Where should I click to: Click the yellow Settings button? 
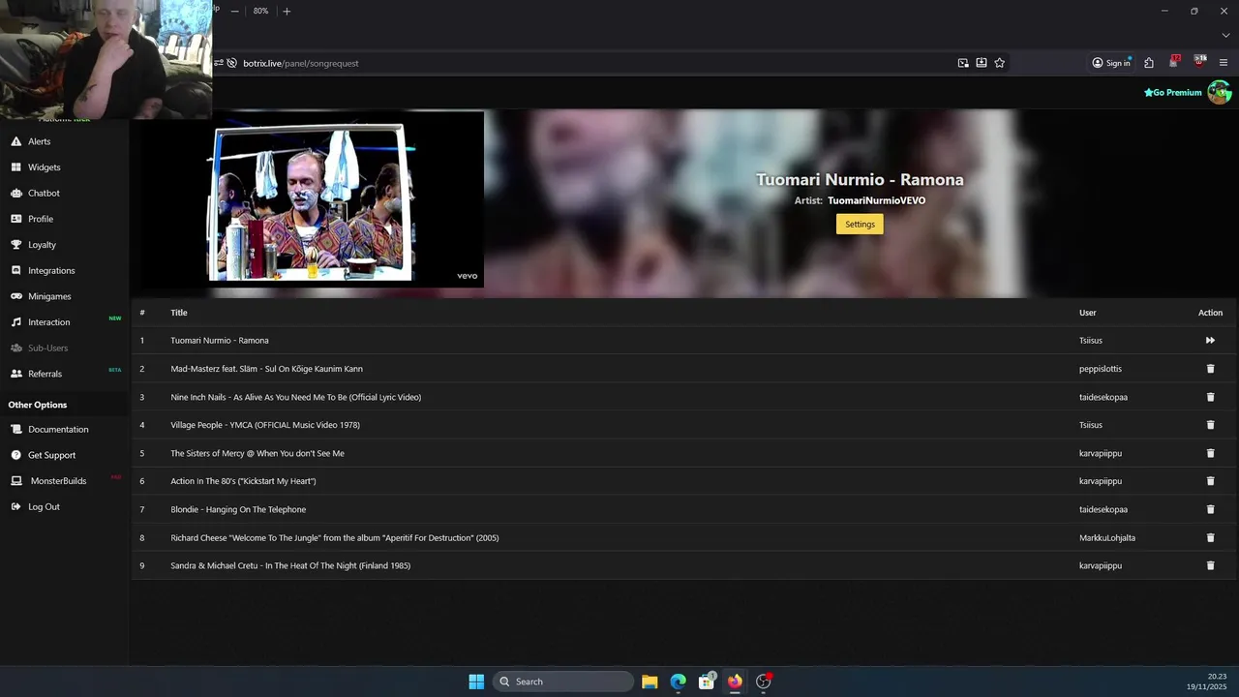pos(860,224)
